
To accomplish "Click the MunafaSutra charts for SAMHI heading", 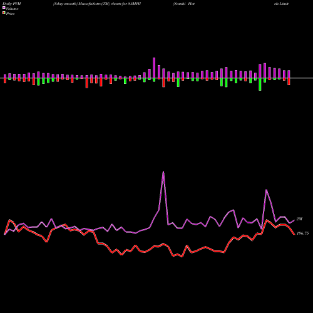I will pos(97,4).
